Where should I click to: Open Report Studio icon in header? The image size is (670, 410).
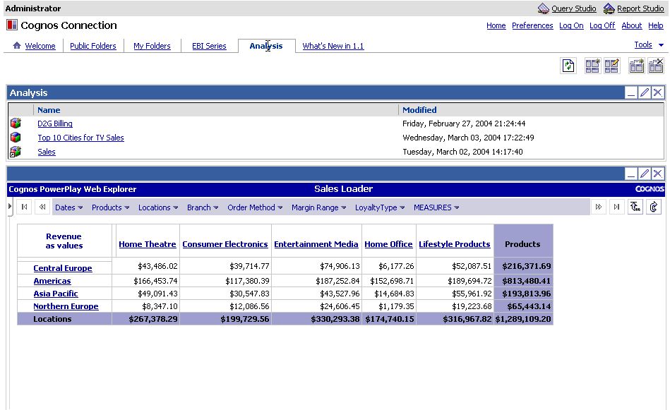(x=609, y=8)
